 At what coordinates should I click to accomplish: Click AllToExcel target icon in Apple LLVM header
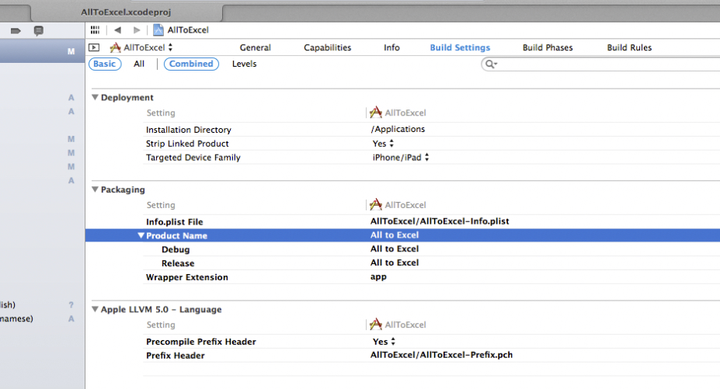tap(376, 325)
